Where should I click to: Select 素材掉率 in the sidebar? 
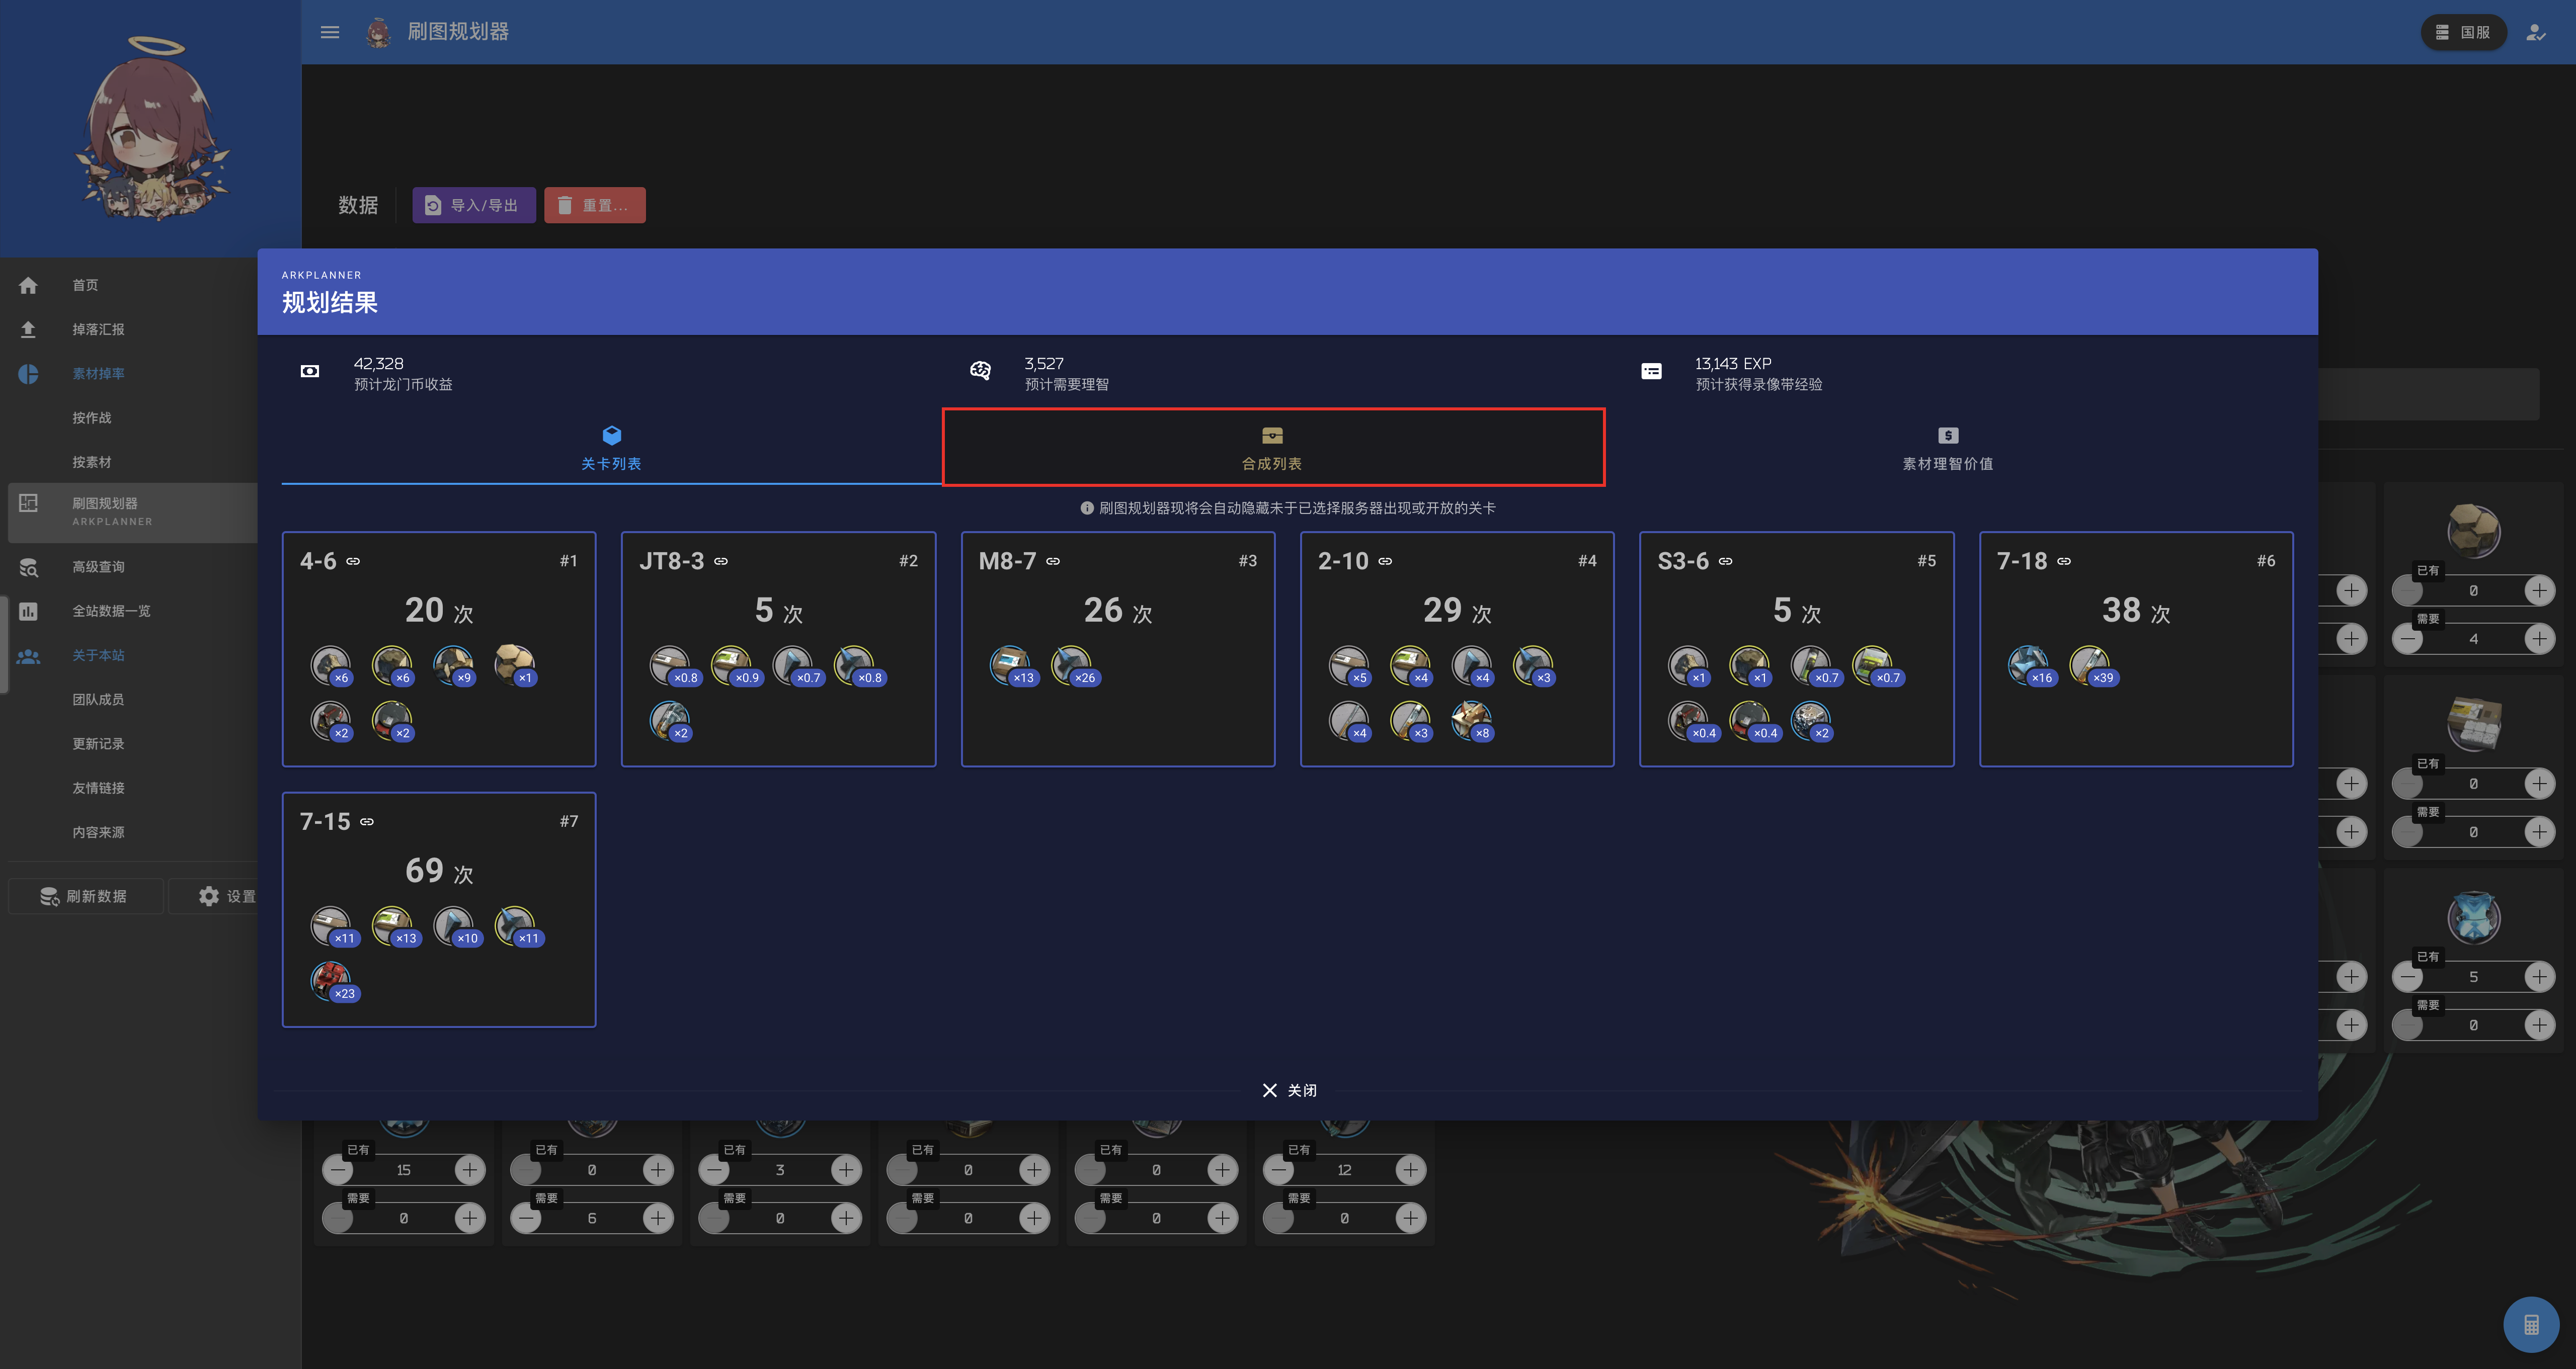click(97, 373)
